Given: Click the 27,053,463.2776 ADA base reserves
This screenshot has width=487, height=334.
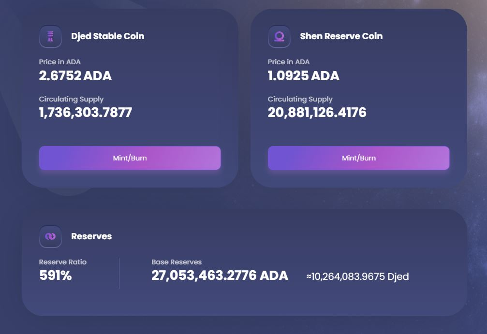Looking at the screenshot, I should [x=220, y=276].
